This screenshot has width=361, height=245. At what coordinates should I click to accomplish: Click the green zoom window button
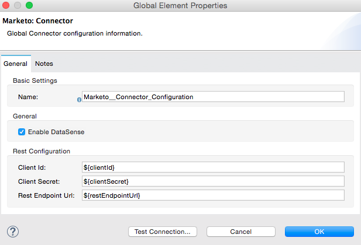[x=29, y=5]
